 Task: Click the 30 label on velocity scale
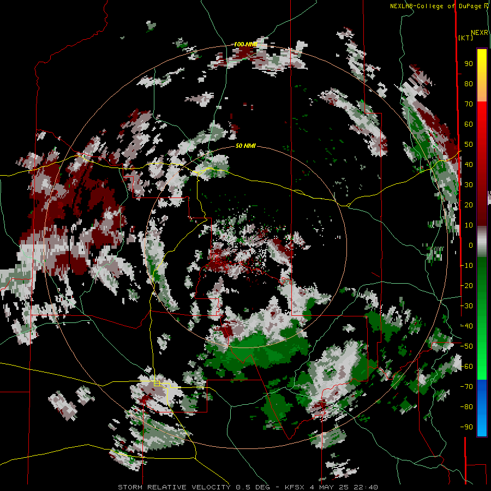(469, 185)
